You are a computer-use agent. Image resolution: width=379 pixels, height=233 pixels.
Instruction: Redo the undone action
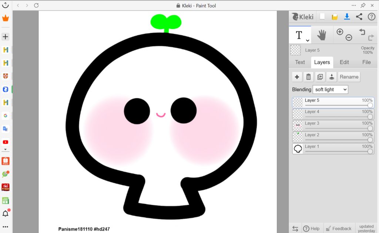(x=371, y=38)
